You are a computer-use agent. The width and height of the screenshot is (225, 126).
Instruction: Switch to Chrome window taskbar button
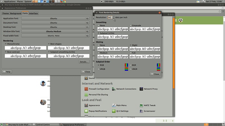pyautogui.click(x=18, y=125)
